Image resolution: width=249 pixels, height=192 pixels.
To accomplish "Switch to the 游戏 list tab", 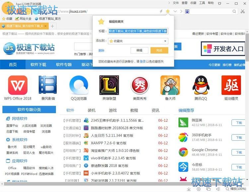I will tap(113, 110).
